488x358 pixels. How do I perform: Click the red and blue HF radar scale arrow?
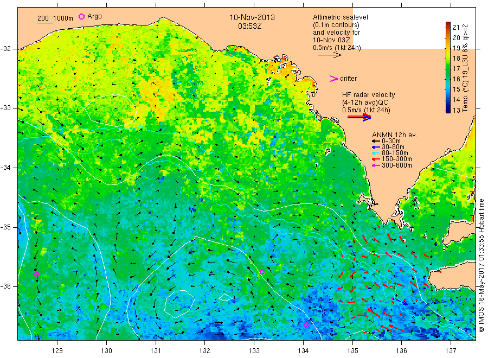(x=359, y=117)
